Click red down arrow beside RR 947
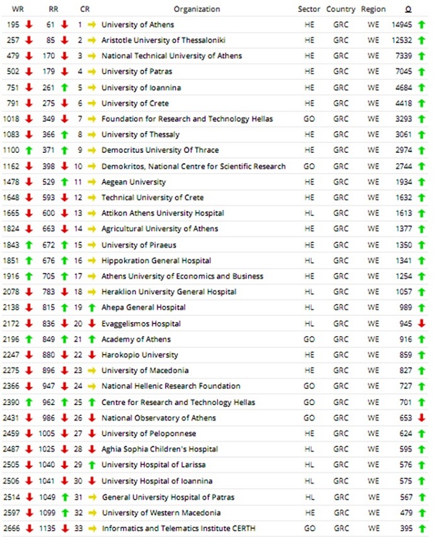Screen dimensions: 435x538 pos(64,386)
